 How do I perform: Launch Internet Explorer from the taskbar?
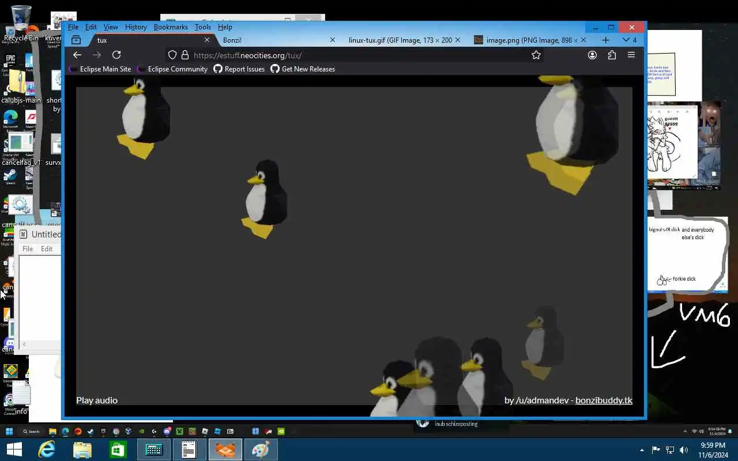[47, 449]
